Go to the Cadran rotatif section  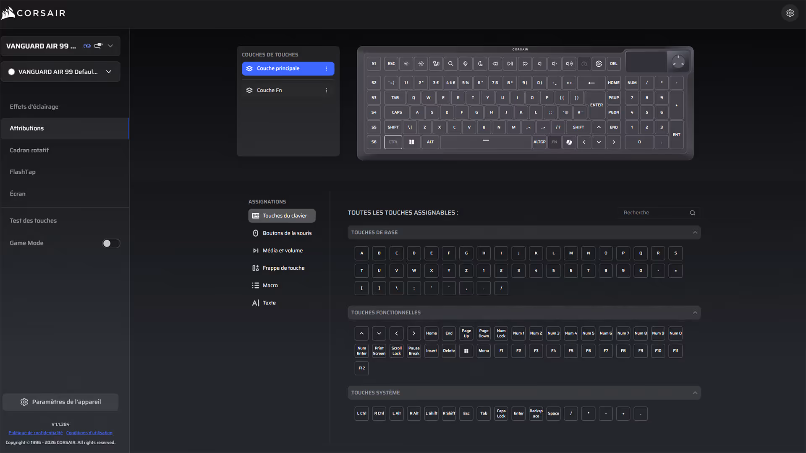65,150
